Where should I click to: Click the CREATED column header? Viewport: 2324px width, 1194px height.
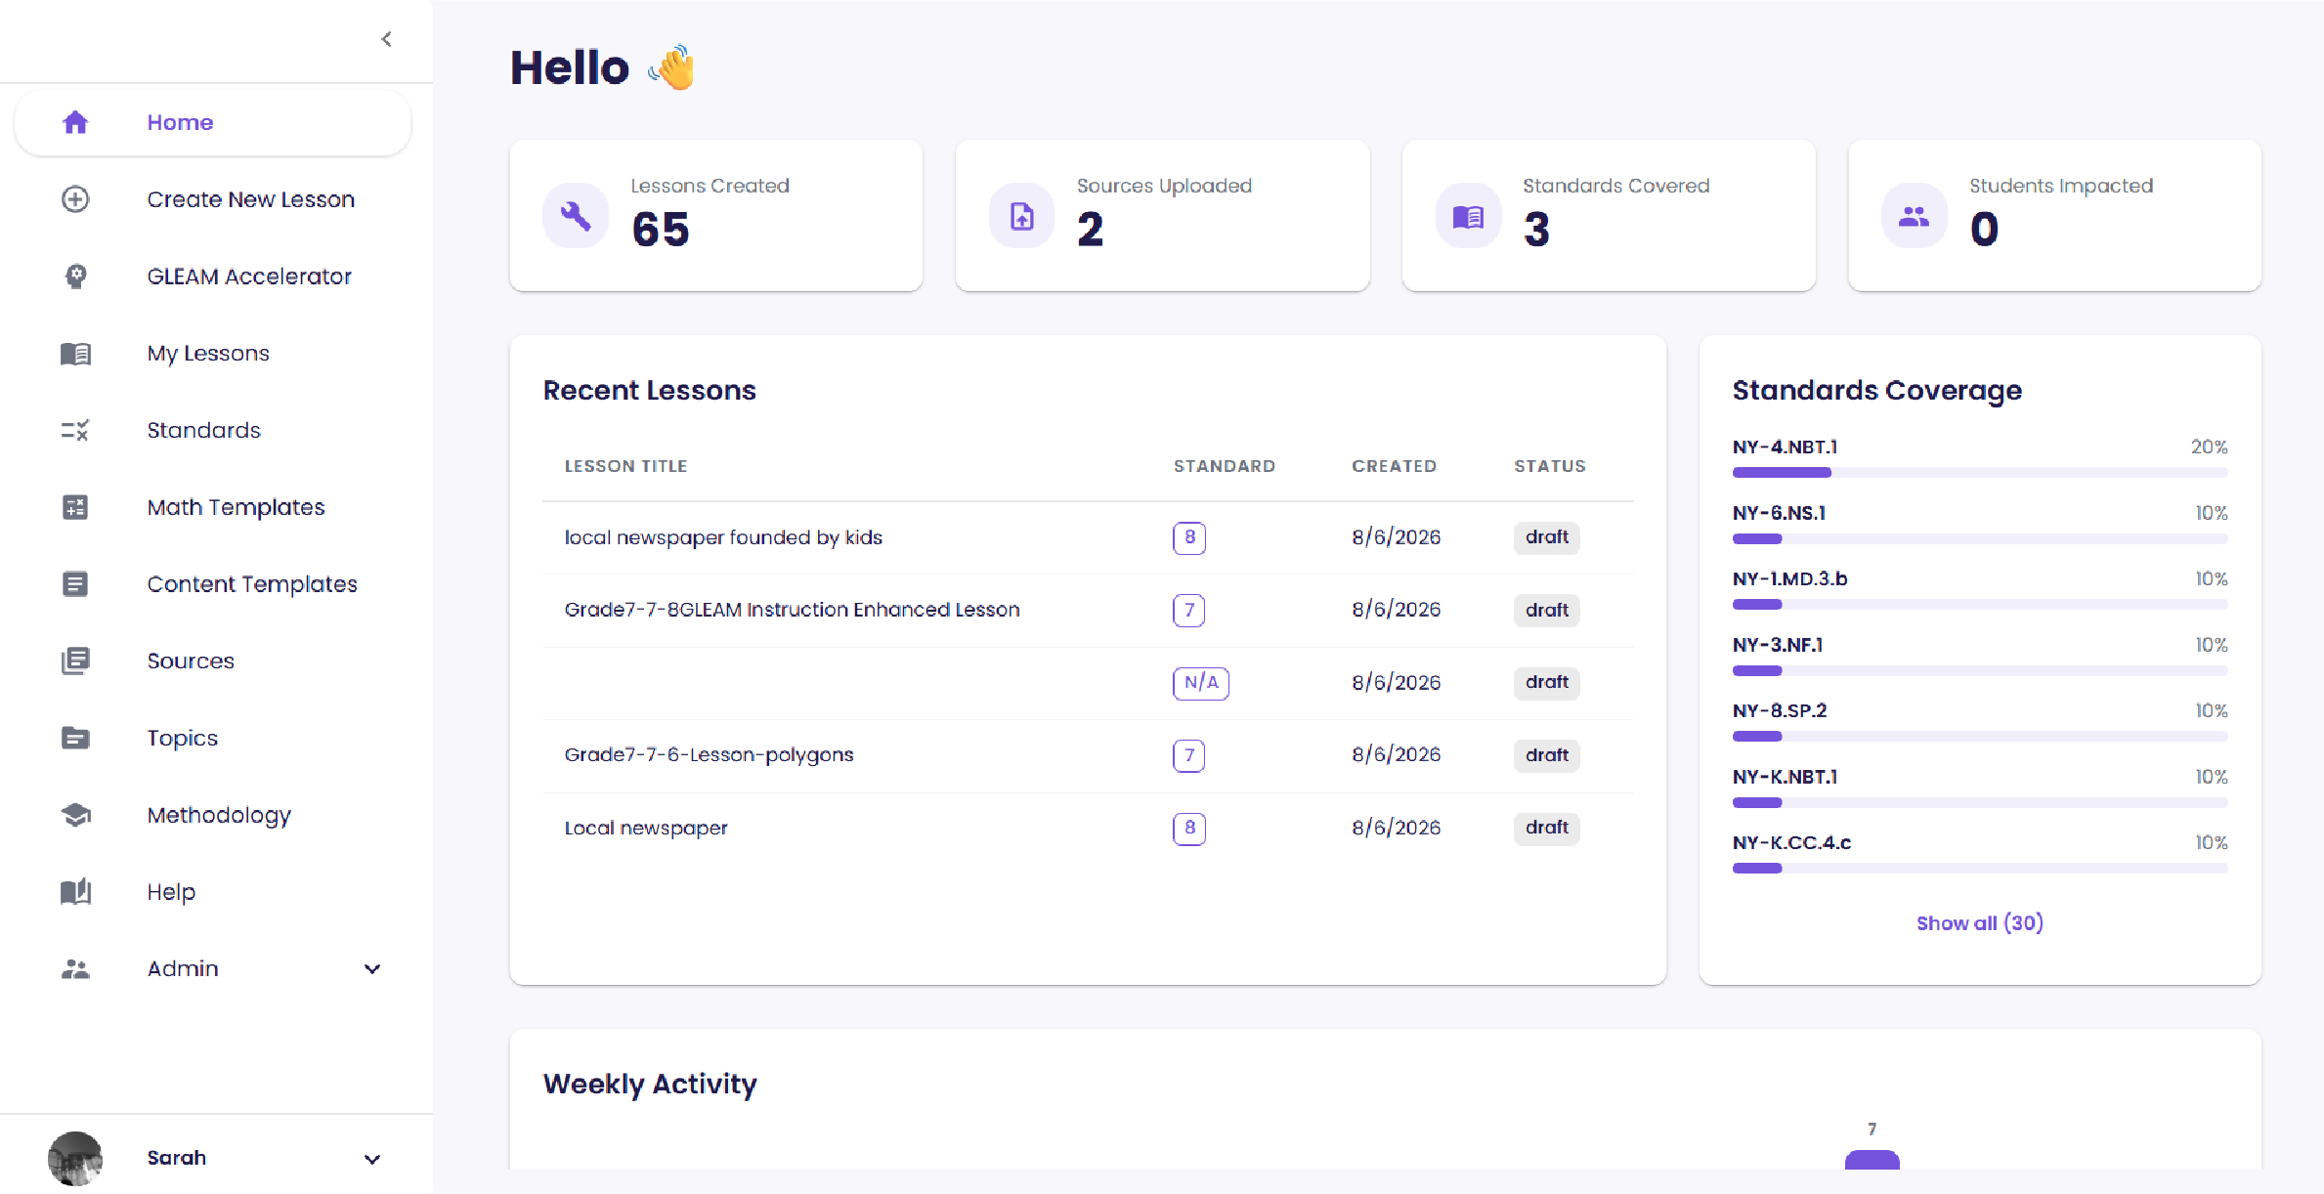point(1394,466)
